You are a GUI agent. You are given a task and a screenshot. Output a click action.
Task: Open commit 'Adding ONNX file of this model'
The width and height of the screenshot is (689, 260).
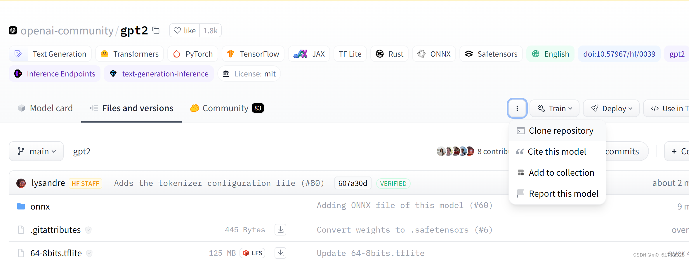[x=405, y=205]
